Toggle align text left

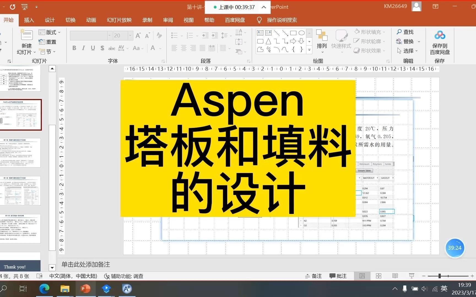174,48
